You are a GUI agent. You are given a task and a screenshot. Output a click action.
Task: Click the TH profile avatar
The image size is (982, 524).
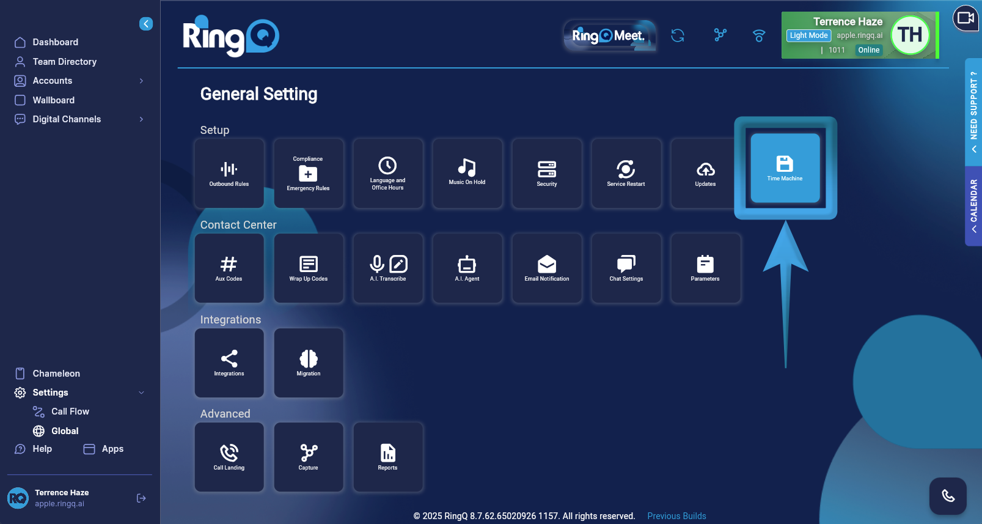910,35
